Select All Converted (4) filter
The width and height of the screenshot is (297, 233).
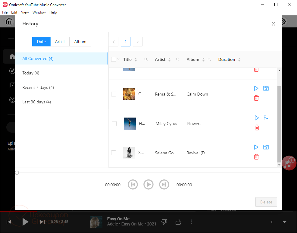61,58
